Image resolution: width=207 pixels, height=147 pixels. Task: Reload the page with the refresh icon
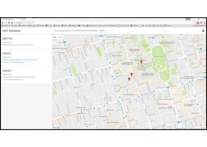tap(9, 23)
